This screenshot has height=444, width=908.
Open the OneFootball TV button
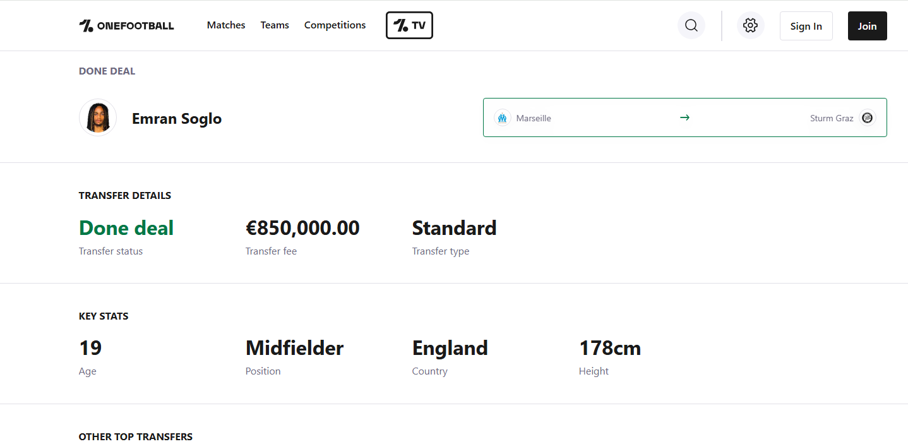[x=409, y=25]
